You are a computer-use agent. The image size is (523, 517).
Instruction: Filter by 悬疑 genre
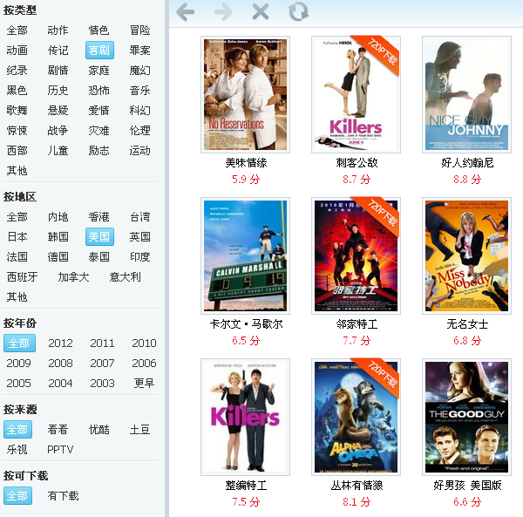[x=58, y=111]
